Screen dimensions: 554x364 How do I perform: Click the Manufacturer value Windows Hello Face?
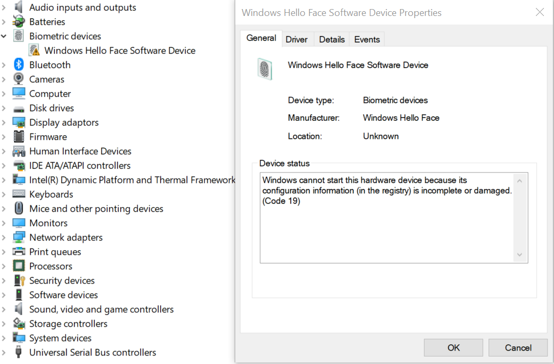401,118
